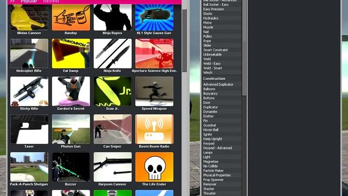Screen dimensions: 348x196
Task: Select the Speed Weapon icon
Action: 154,91
